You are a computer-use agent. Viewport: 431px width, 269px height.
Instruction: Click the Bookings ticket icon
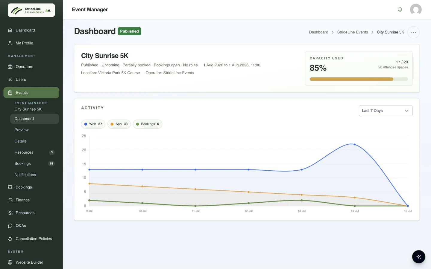10,187
